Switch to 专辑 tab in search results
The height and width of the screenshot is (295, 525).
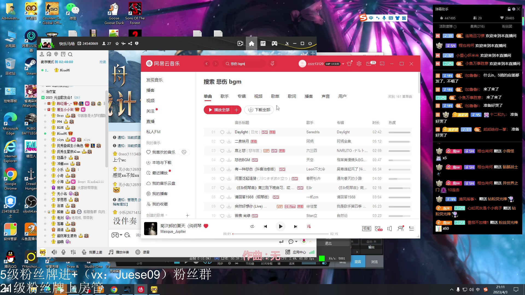point(241,96)
